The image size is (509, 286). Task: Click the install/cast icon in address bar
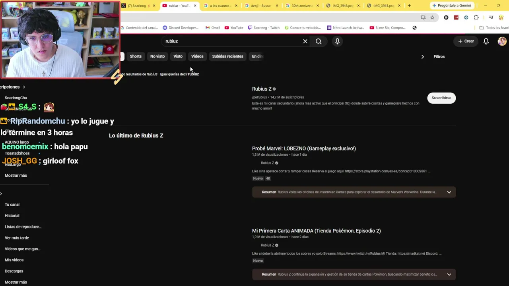click(x=423, y=17)
